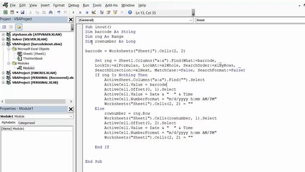Collapse Microsoft Excel Objects folder
This screenshot has height=172, width=305.
tap(9, 49)
